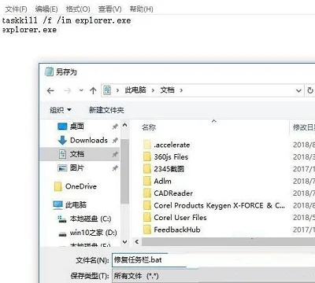Open the 帮助(H) menu in Notepad
Image resolution: width=315 pixels, height=283 pixels.
click(x=141, y=9)
